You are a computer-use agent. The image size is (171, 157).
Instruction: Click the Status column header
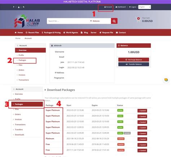point(120,106)
